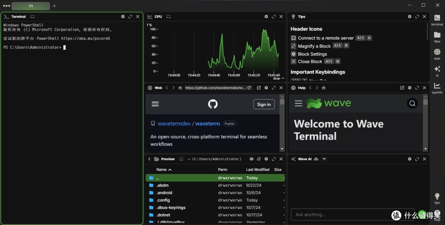Open the sysinfo widget in sidebar
Image resolution: width=445 pixels, height=225 pixels.
437,87
